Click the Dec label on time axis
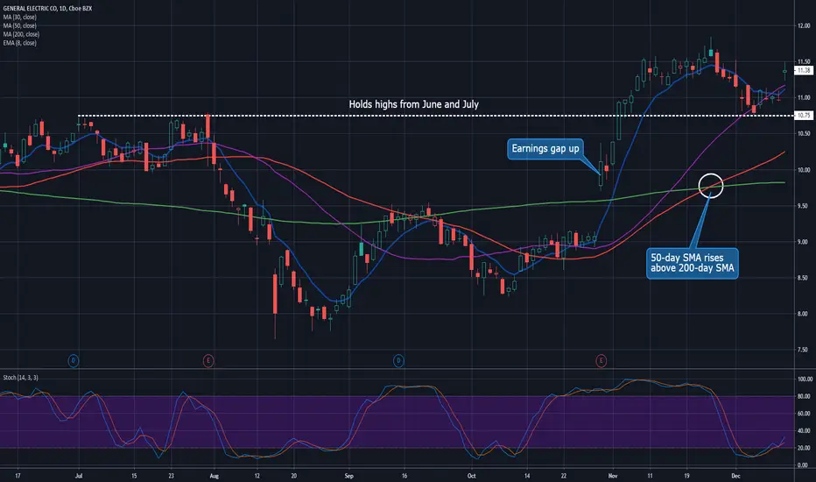Screen dimensions: 816x482 735,476
